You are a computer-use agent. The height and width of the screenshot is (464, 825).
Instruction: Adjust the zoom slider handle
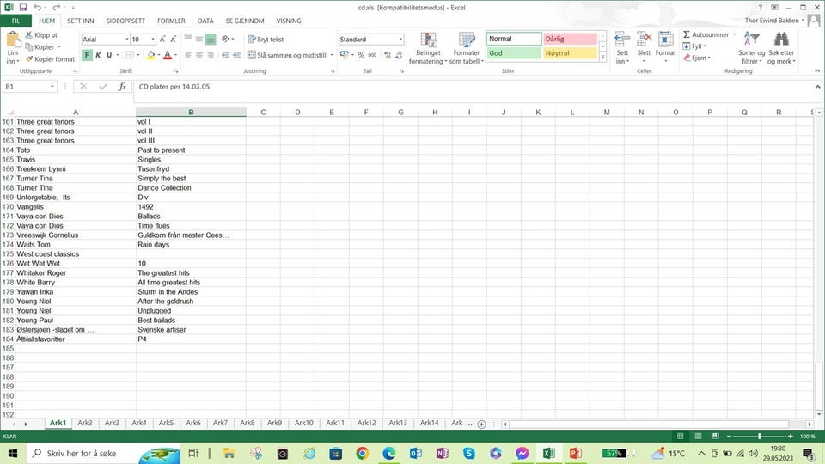click(x=759, y=437)
